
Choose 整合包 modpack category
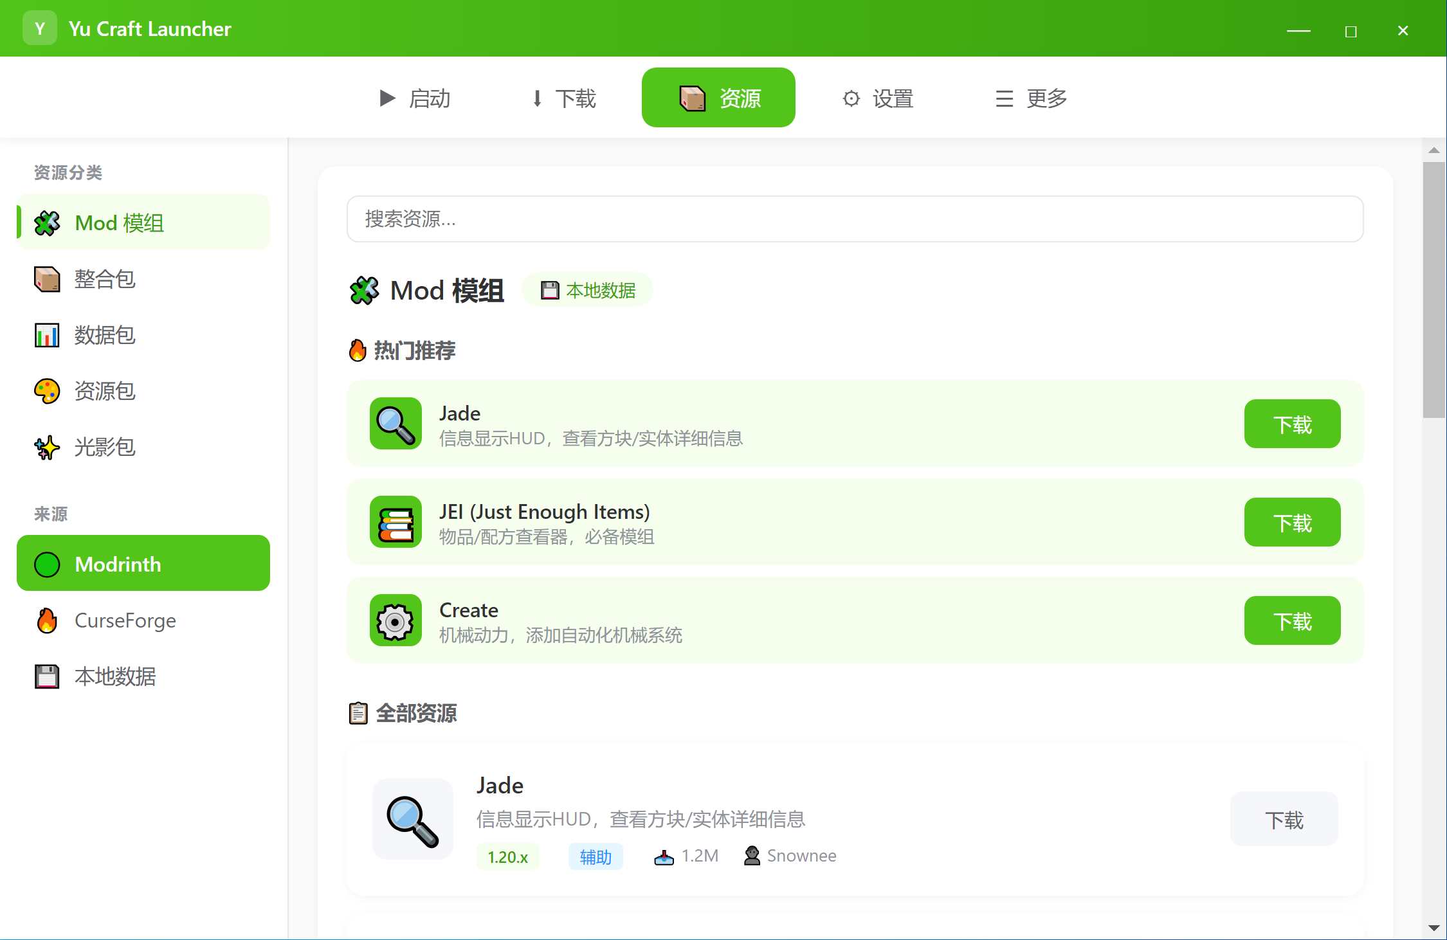tap(143, 278)
